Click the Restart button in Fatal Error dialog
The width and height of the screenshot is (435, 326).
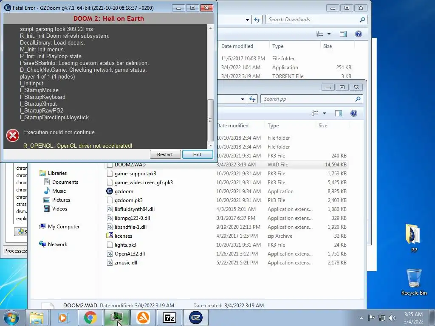click(x=165, y=155)
